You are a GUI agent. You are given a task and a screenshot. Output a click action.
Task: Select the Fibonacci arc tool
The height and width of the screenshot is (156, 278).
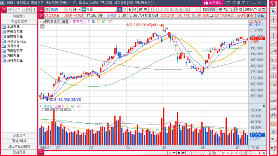273,60
